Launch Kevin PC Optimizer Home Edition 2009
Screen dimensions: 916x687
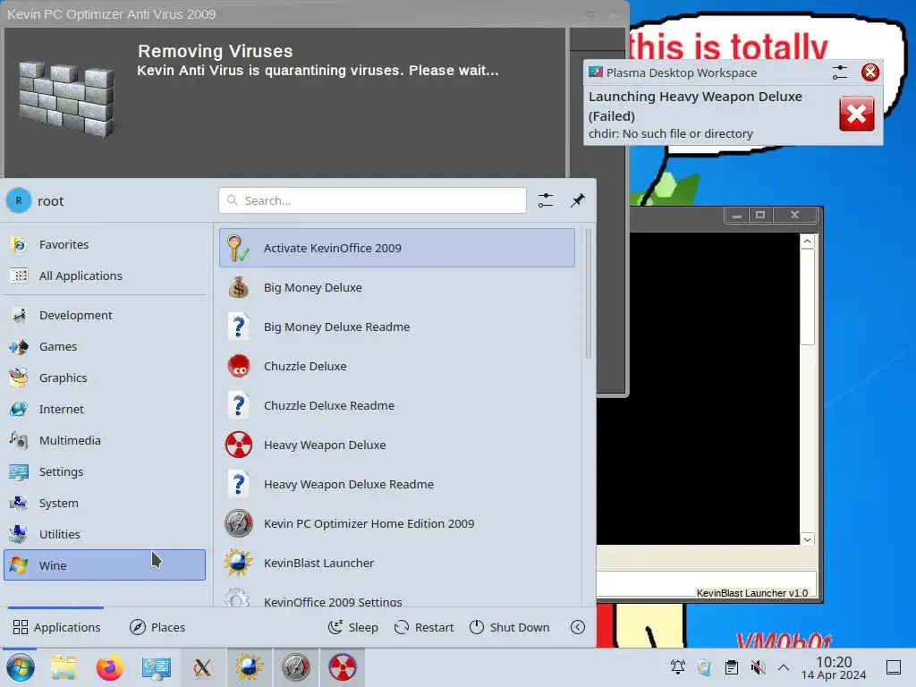(396, 524)
